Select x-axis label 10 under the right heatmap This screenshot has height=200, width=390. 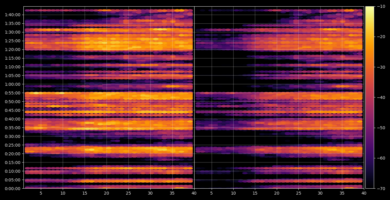[x=233, y=193]
